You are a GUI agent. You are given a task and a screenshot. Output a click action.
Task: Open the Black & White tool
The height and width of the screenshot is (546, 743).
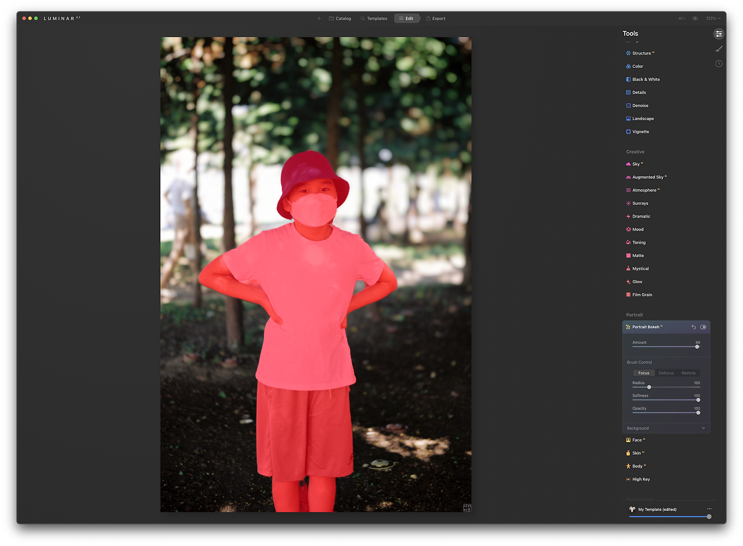pyautogui.click(x=643, y=80)
